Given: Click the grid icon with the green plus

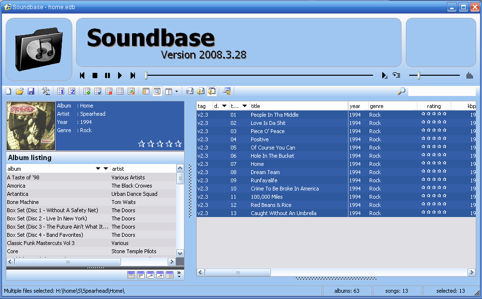Looking at the screenshot, I should 87,91.
